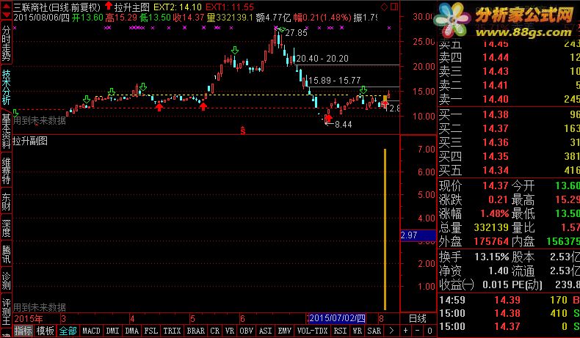Screen dimensions: 580x338
Task: Switch to OBV indicator
Action: click(x=247, y=331)
